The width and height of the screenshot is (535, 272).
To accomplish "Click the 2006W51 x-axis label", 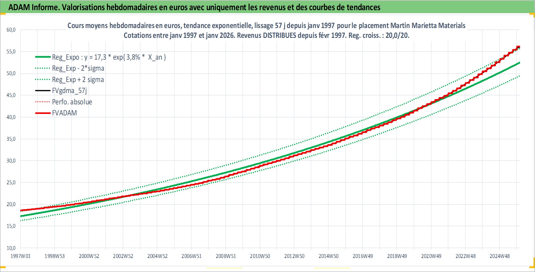I will tap(192, 256).
